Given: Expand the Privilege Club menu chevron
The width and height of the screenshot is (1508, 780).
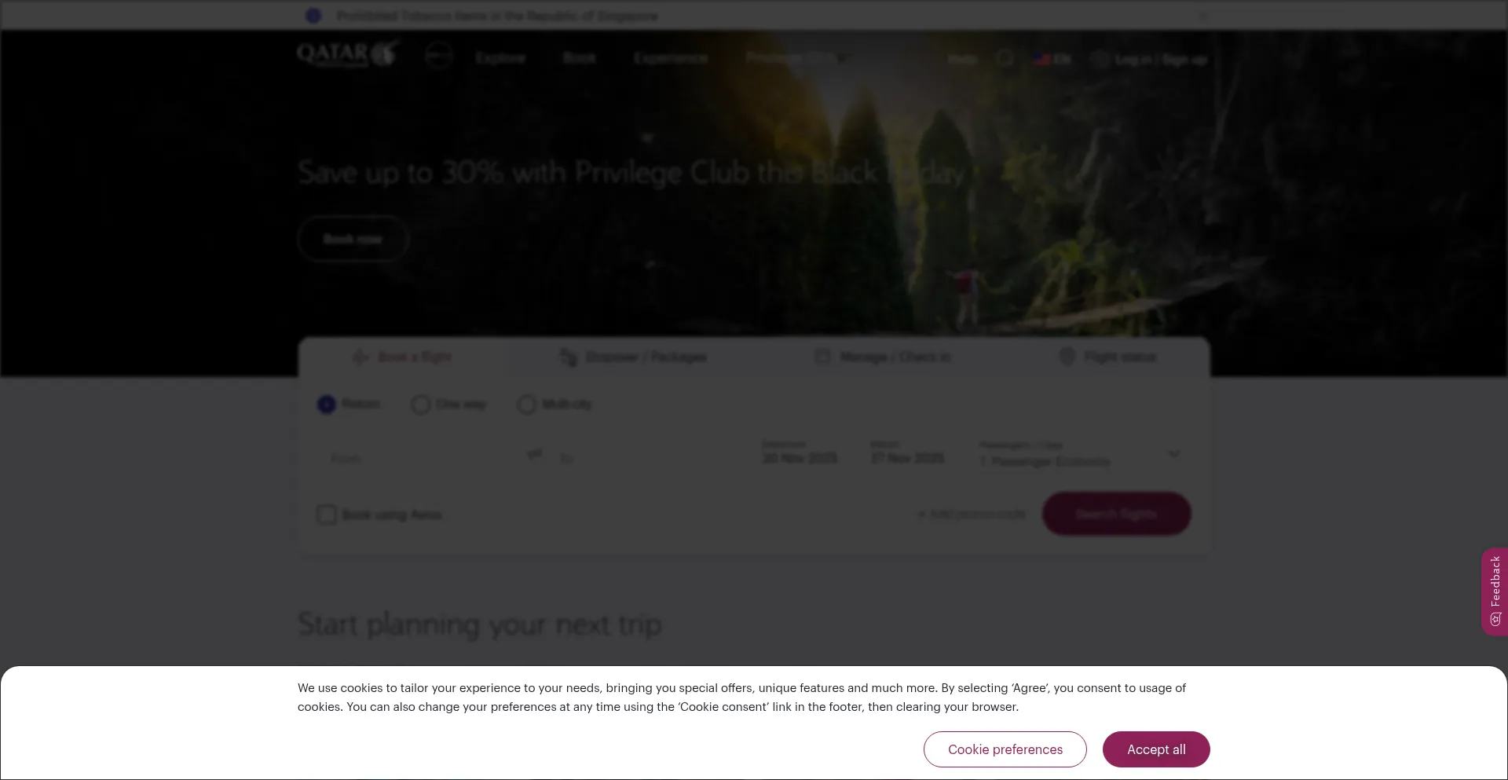Looking at the screenshot, I should point(842,58).
